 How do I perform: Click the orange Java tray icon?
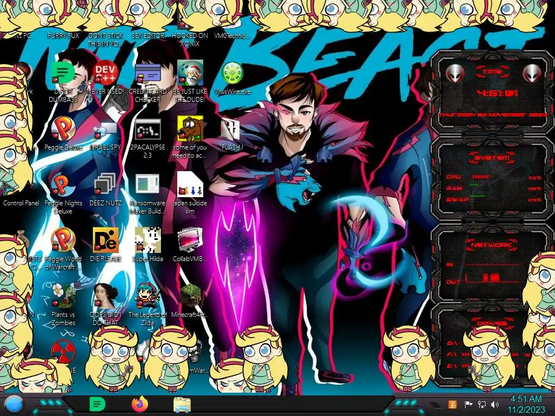(453, 404)
